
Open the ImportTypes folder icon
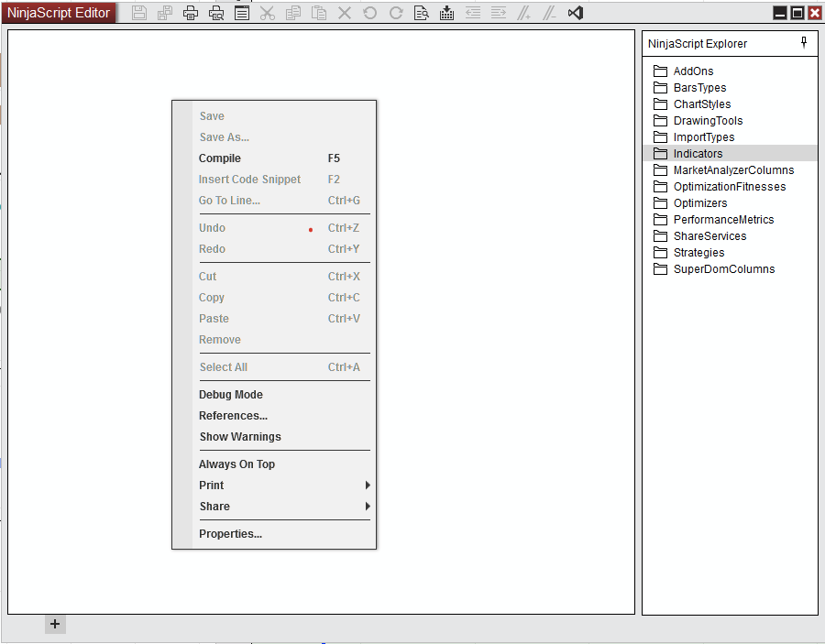660,137
